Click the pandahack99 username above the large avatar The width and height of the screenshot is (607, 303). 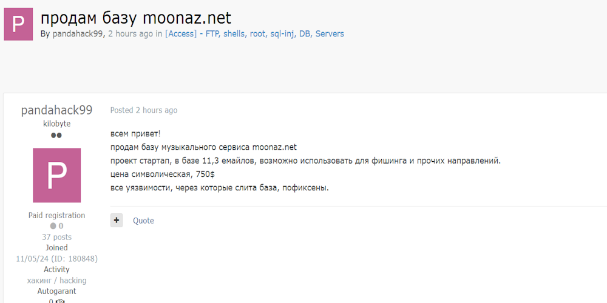(56, 110)
